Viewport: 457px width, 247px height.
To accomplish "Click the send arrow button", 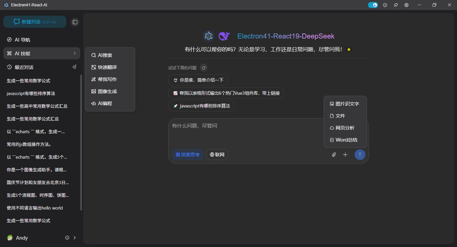I will coord(360,155).
